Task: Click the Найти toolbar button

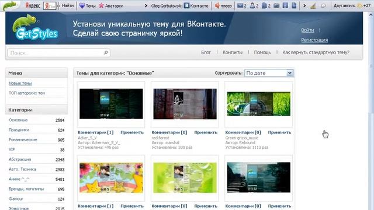Action: pyautogui.click(x=68, y=5)
